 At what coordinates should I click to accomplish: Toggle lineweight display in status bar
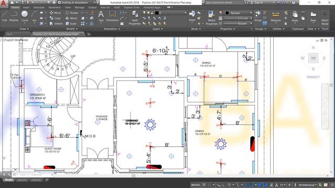point(260,185)
